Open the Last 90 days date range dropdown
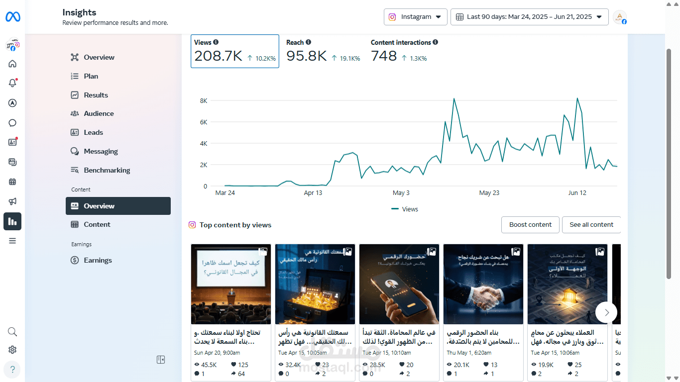The image size is (680, 382). pos(530,17)
